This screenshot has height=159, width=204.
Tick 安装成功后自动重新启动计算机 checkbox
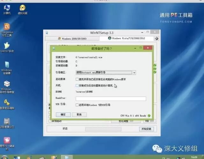click(77, 85)
